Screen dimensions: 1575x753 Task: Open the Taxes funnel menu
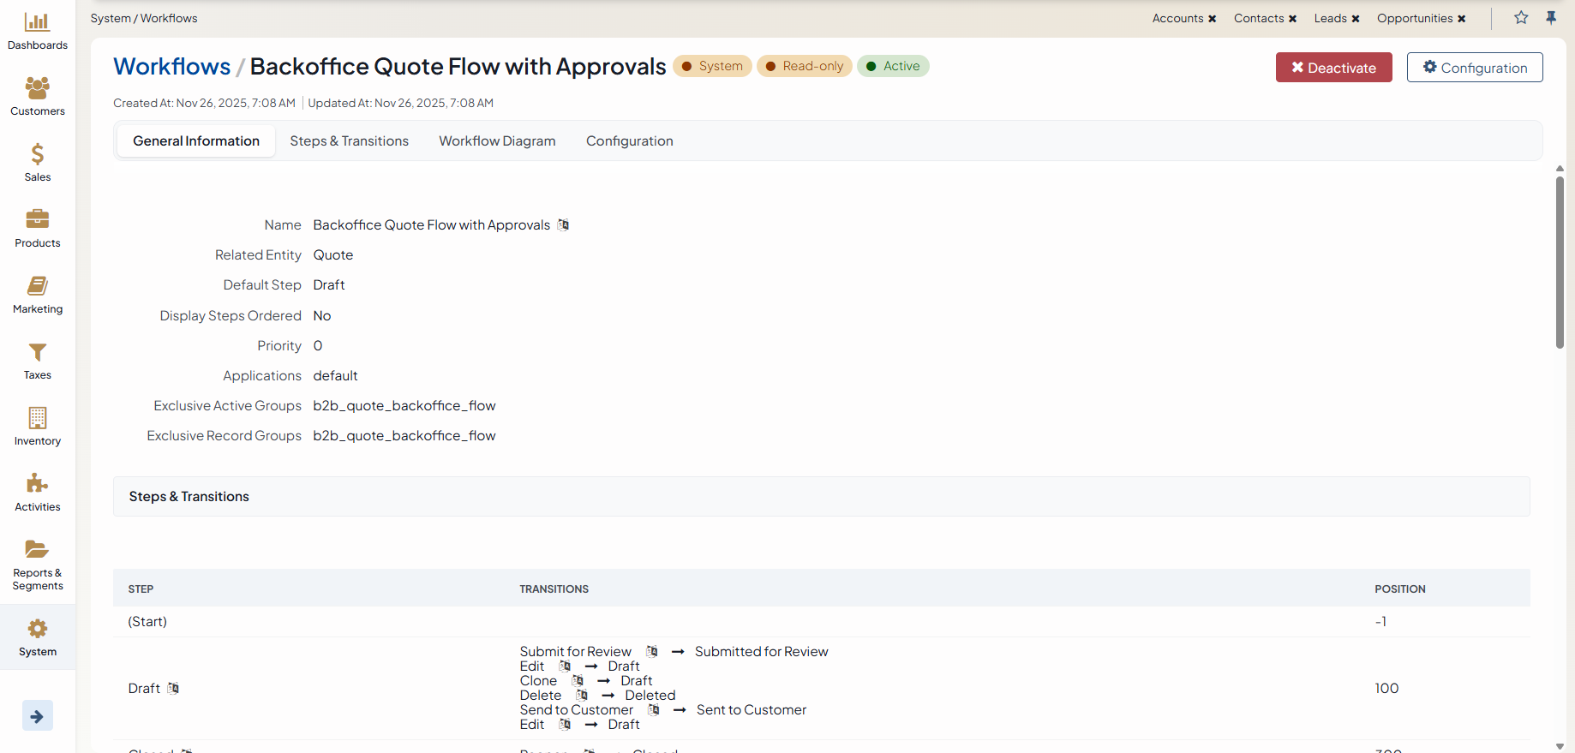point(37,360)
